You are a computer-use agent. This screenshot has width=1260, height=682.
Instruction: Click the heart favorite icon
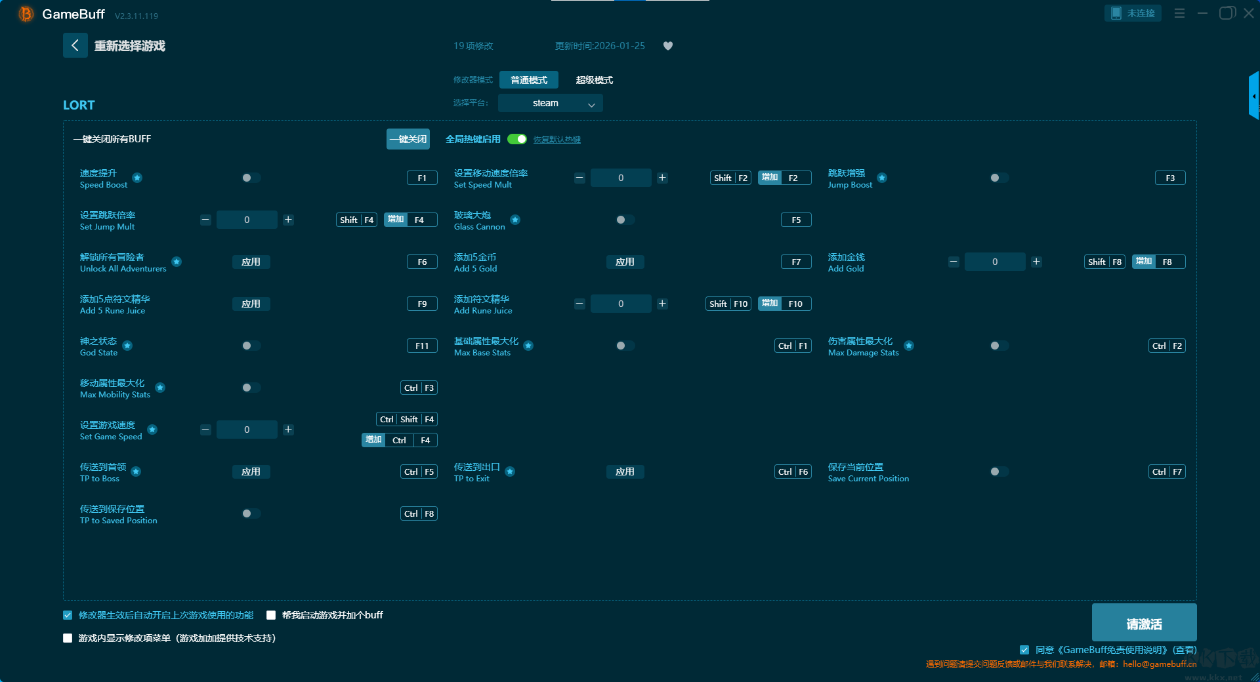click(667, 46)
